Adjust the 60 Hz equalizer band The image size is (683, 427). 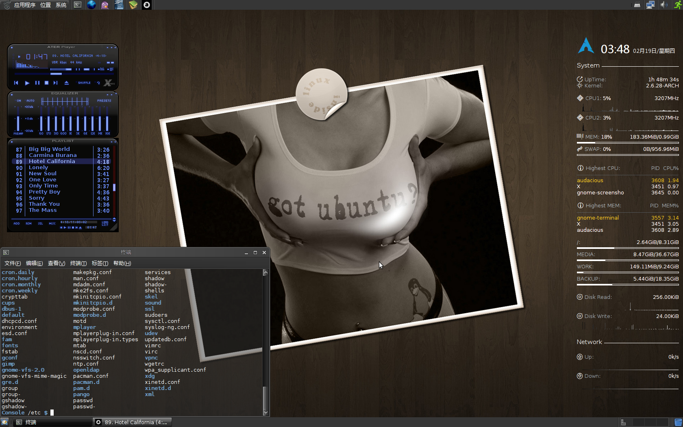pos(41,119)
